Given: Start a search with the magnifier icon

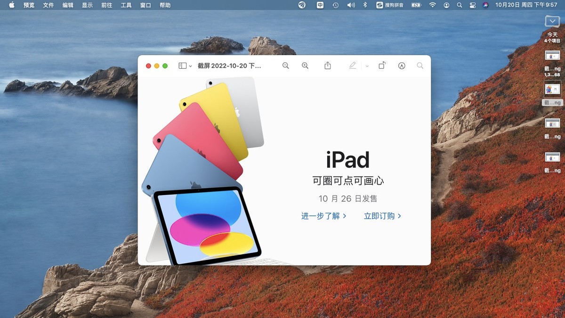Looking at the screenshot, I should 420,65.
